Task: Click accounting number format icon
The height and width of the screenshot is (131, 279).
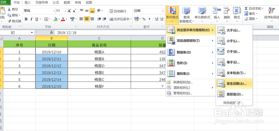Action: point(136,19)
